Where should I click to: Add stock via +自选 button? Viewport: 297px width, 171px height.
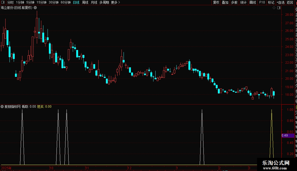(280, 2)
